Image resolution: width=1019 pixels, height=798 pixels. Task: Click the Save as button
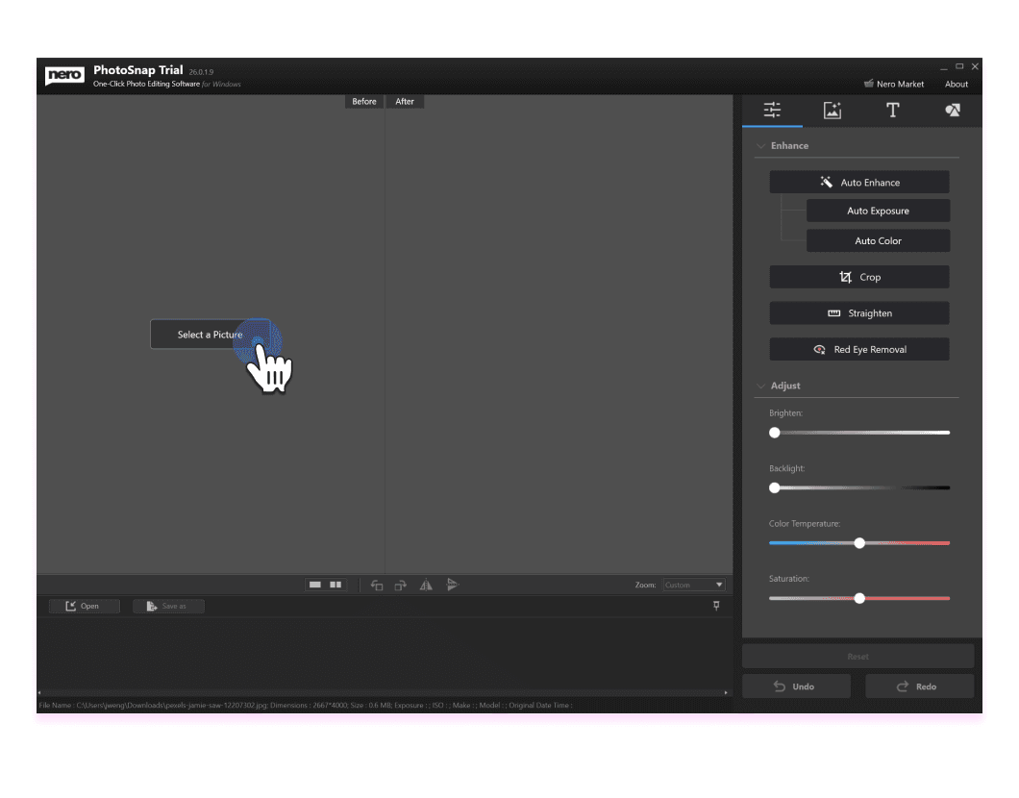click(x=168, y=607)
